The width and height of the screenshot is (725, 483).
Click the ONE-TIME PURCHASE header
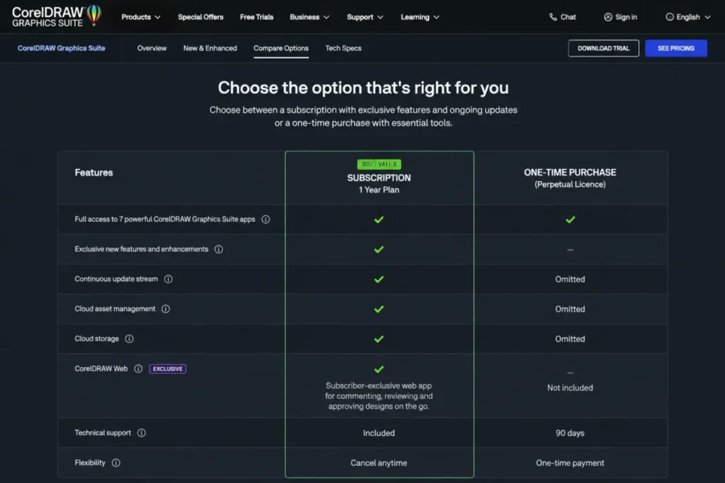570,178
